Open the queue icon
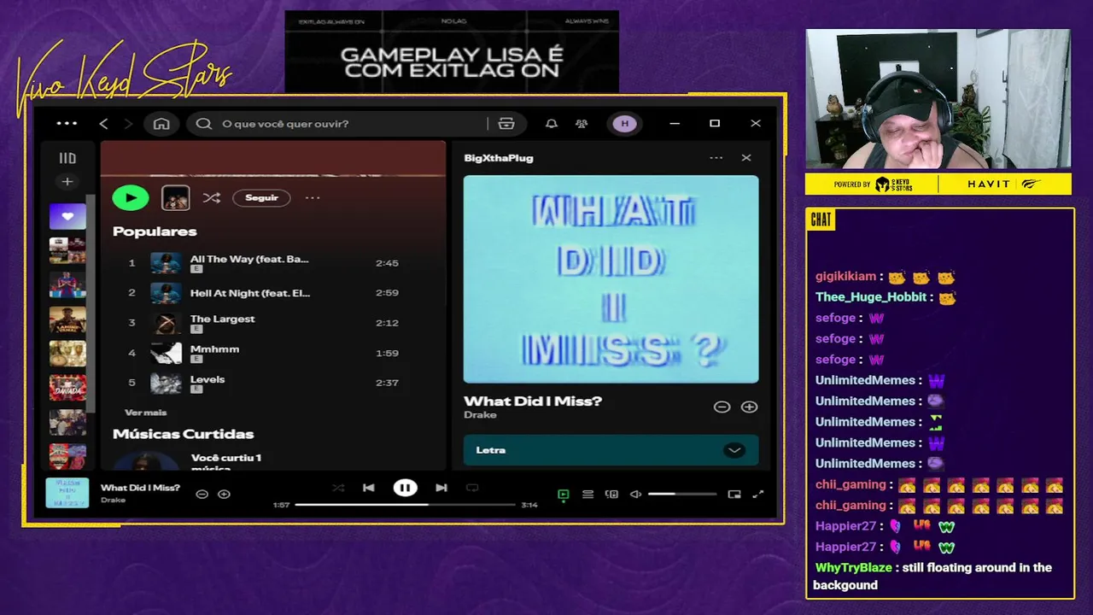 (x=587, y=495)
